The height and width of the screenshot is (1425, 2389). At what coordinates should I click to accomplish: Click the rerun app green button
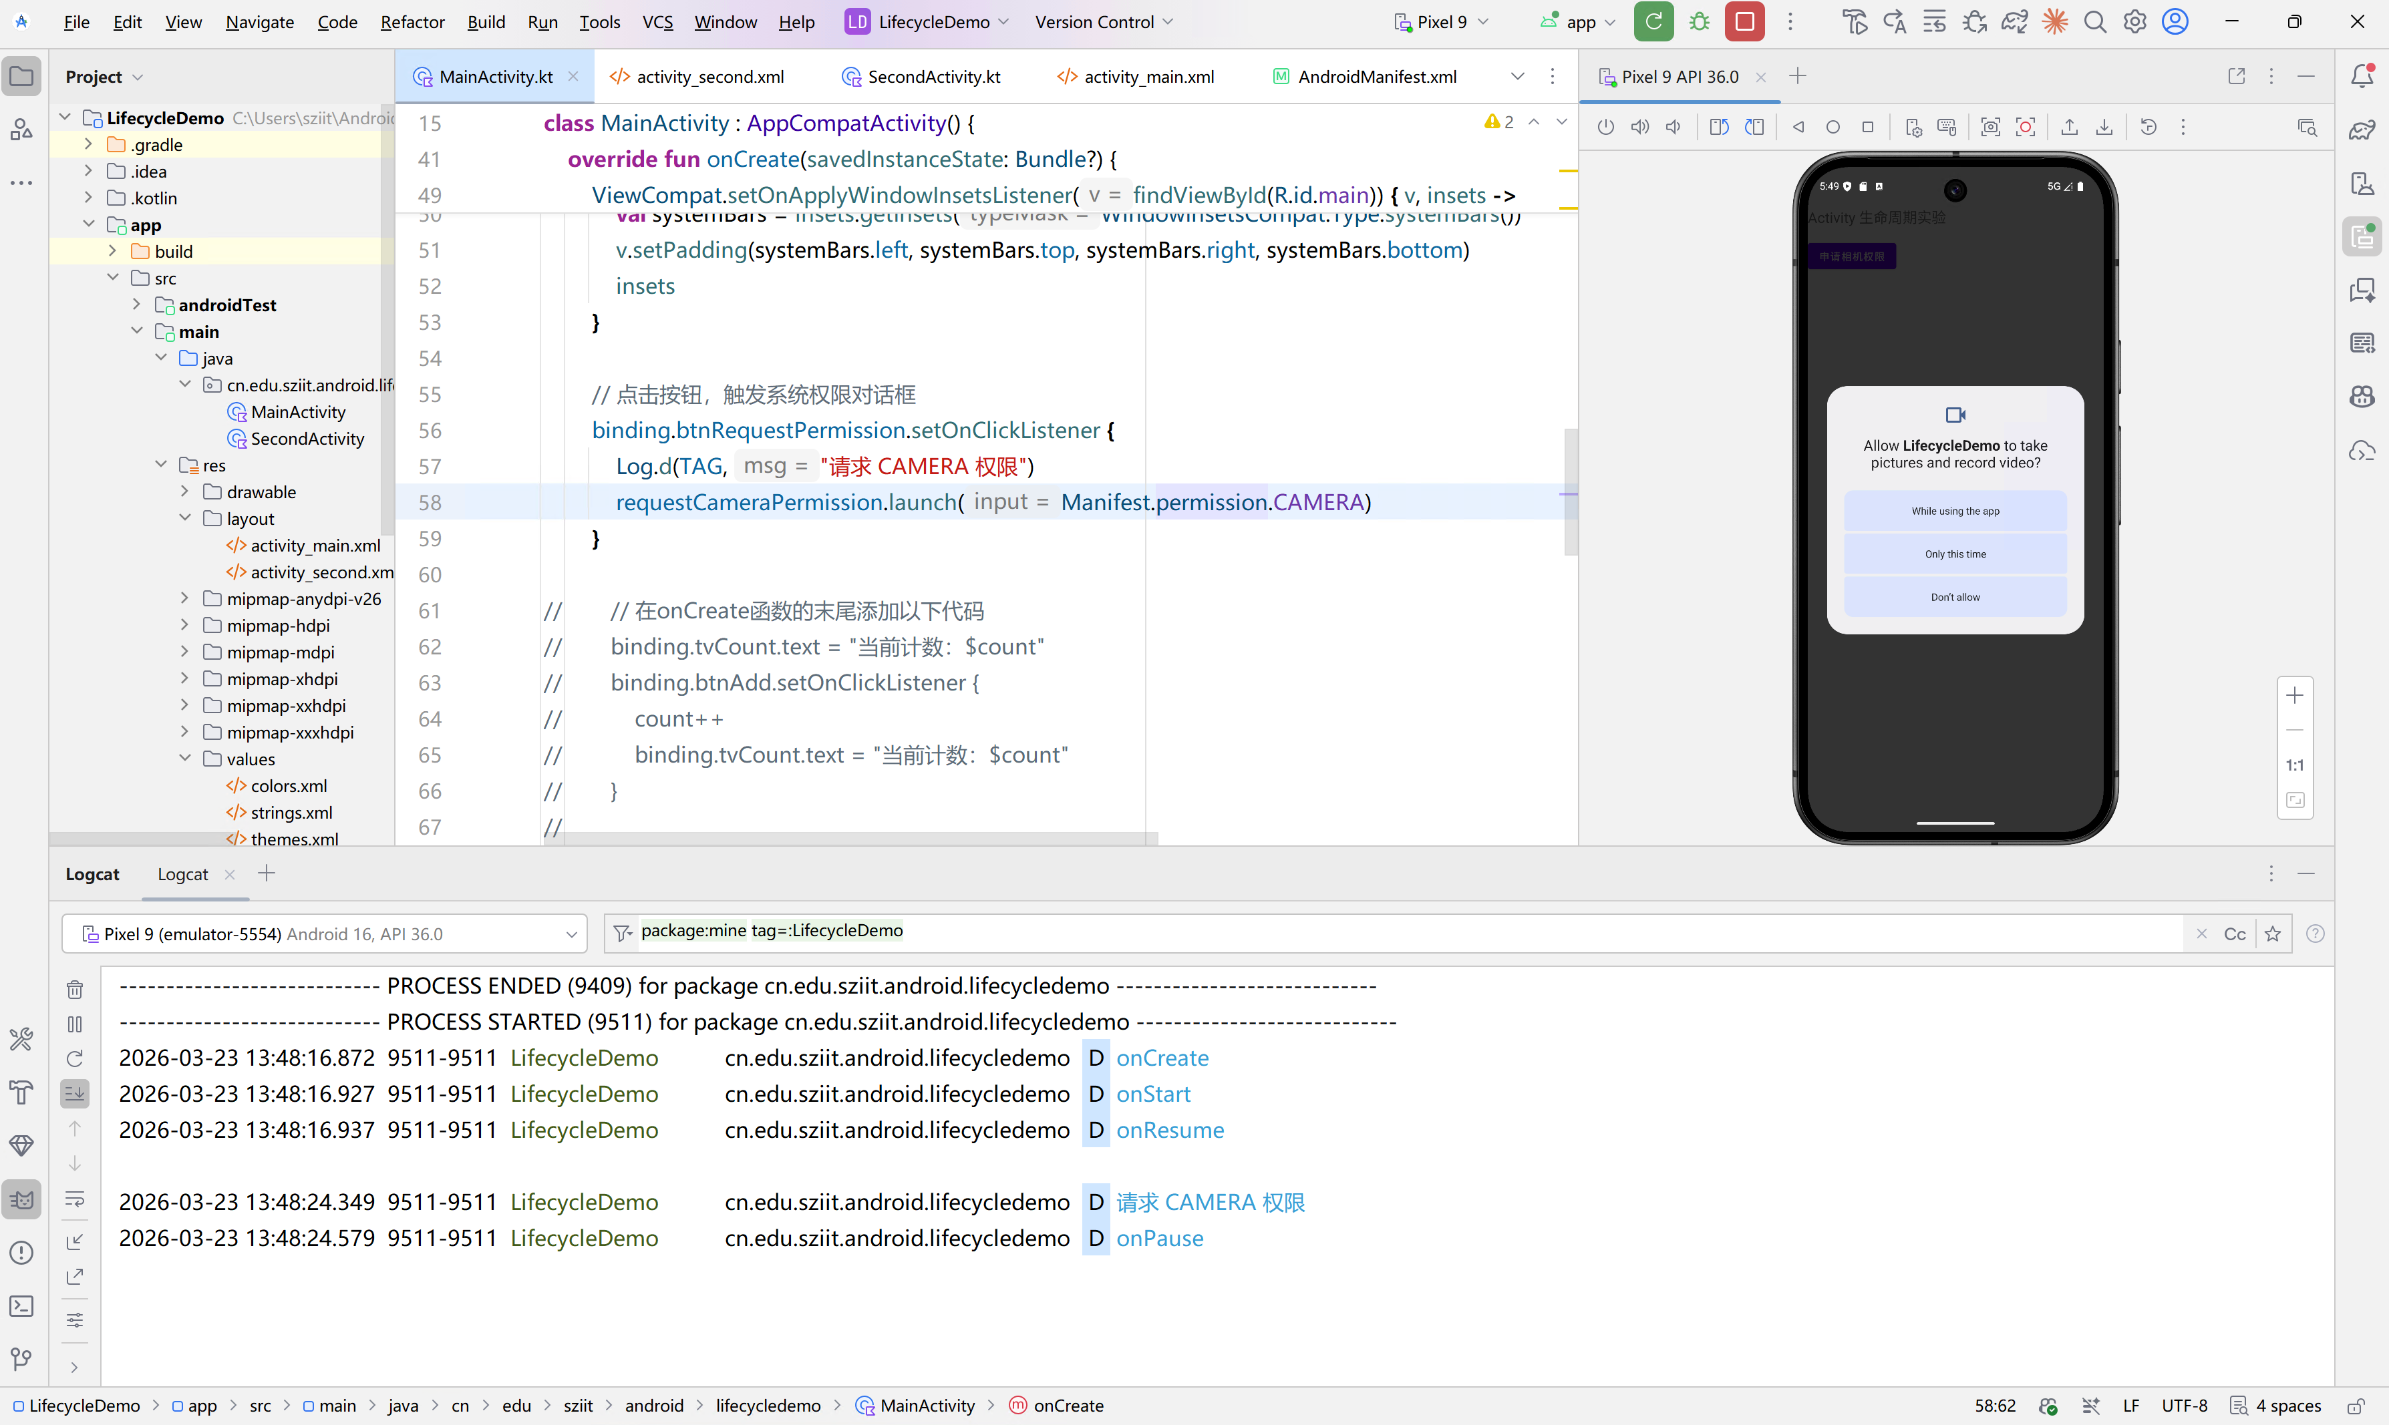[1653, 21]
